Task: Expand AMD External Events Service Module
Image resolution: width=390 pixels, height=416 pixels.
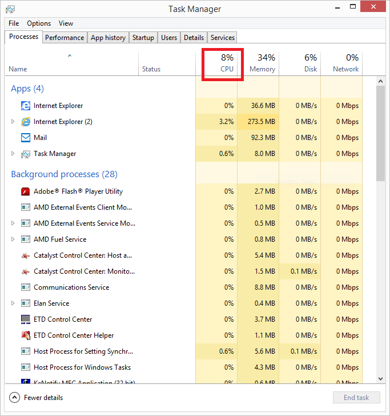Action: coord(13,223)
